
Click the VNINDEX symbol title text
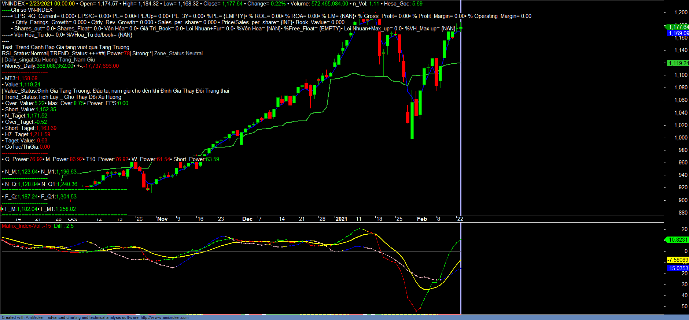[x=13, y=4]
